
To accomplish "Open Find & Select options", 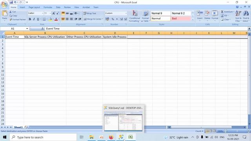I will point(246,16).
